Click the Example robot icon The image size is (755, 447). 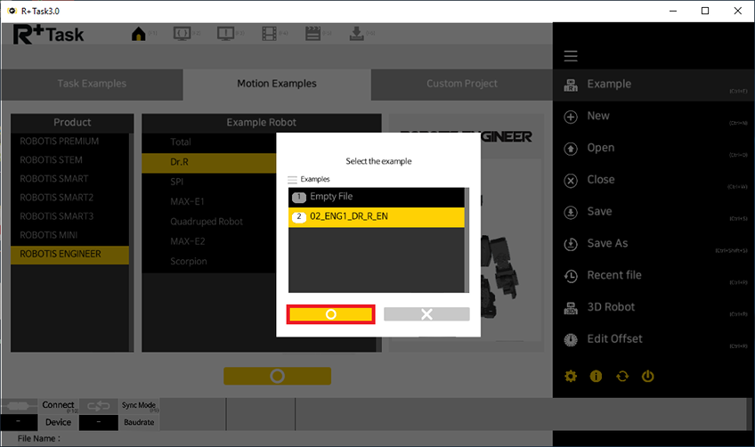pyautogui.click(x=571, y=85)
